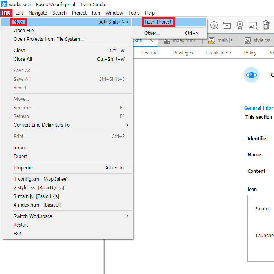Click the Tizen Studio logo in title bar
Screen dimensions: 274x274
(4, 4)
